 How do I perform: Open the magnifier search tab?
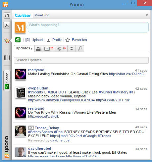point(80,49)
